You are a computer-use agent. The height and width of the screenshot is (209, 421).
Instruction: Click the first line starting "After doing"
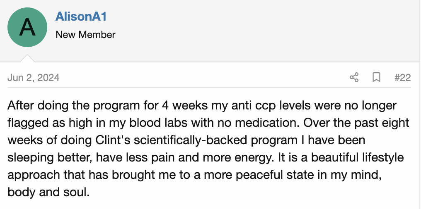(x=202, y=106)
